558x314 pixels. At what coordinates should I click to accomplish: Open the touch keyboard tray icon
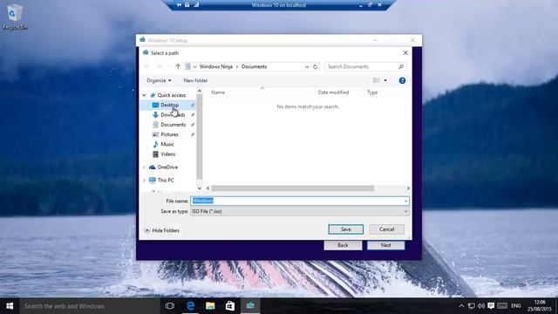pos(502,306)
